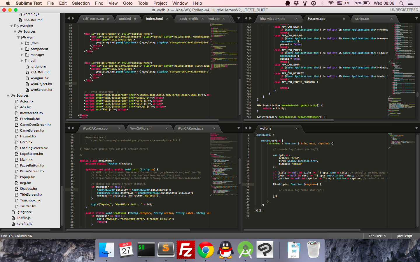
Task: Open Spotlight search in the menu bar
Action: 401,3
